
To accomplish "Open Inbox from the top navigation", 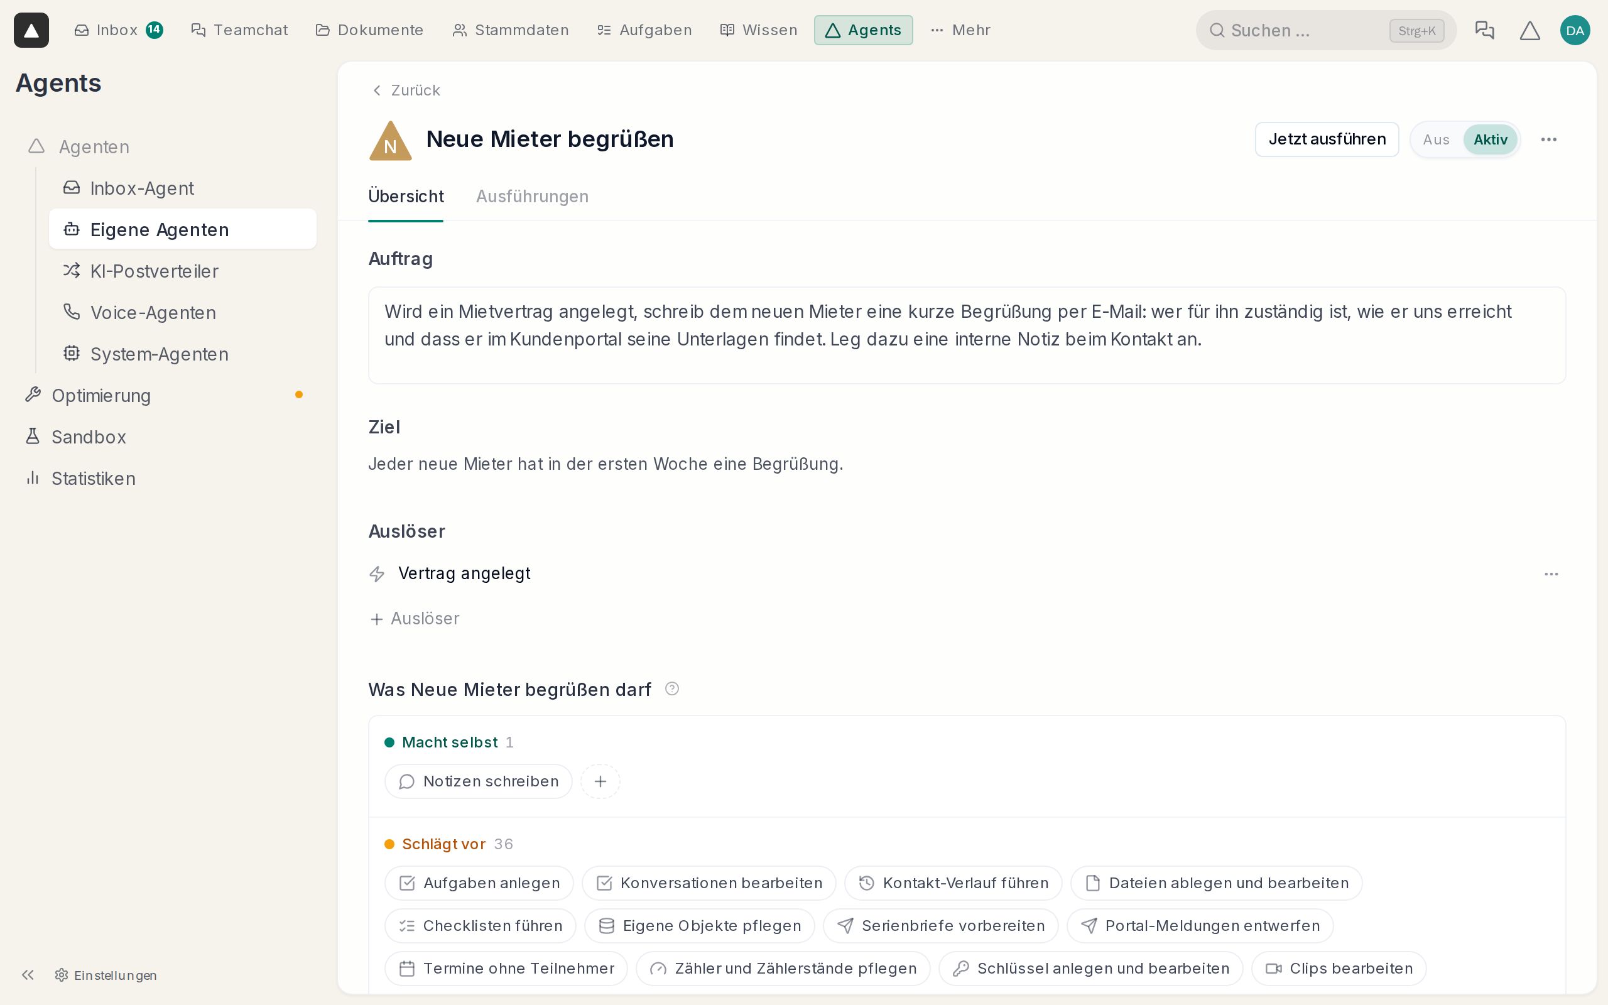I will pyautogui.click(x=118, y=30).
